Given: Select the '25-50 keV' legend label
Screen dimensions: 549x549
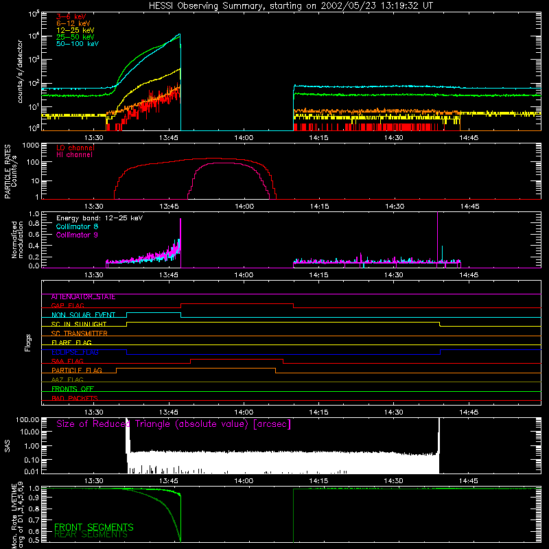Looking at the screenshot, I should [x=75, y=37].
